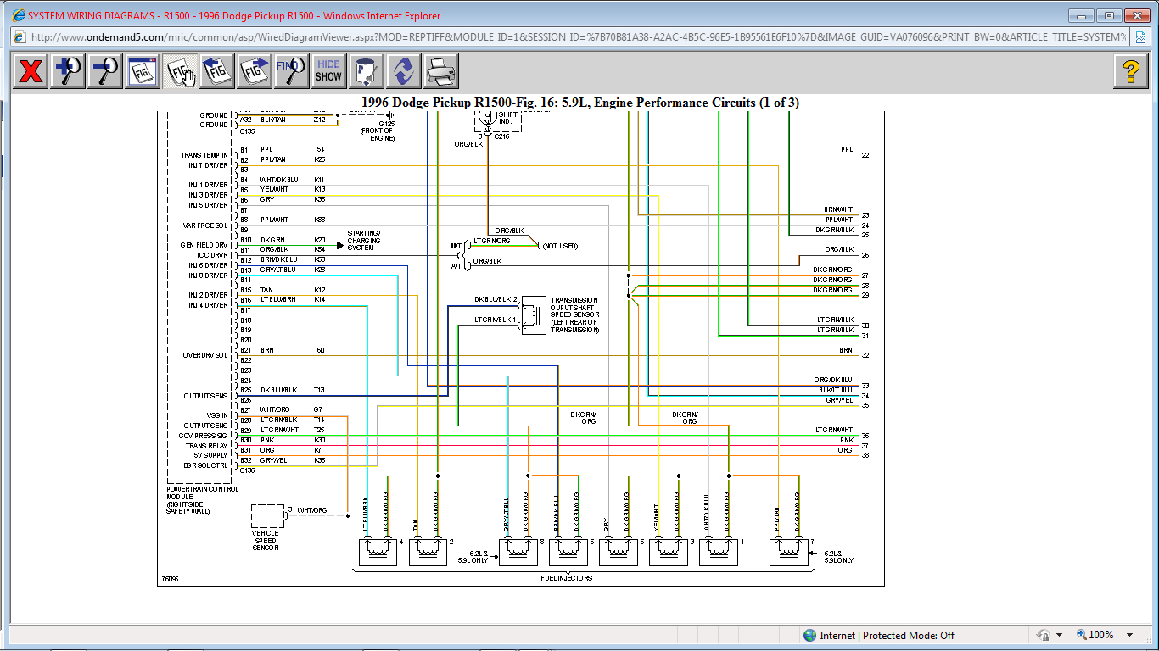Click the lock security icon in status bar

tap(1043, 635)
